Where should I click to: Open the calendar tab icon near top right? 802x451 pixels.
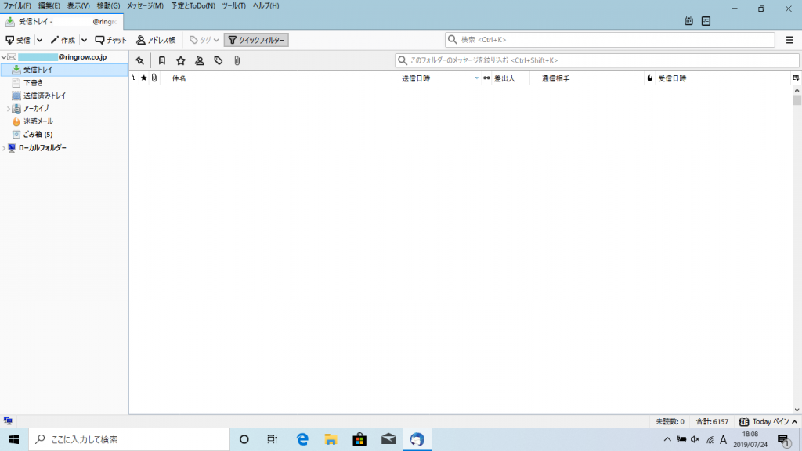click(x=688, y=22)
